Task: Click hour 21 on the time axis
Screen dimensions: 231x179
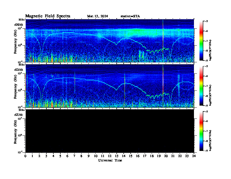Action: pyautogui.click(x=173, y=156)
